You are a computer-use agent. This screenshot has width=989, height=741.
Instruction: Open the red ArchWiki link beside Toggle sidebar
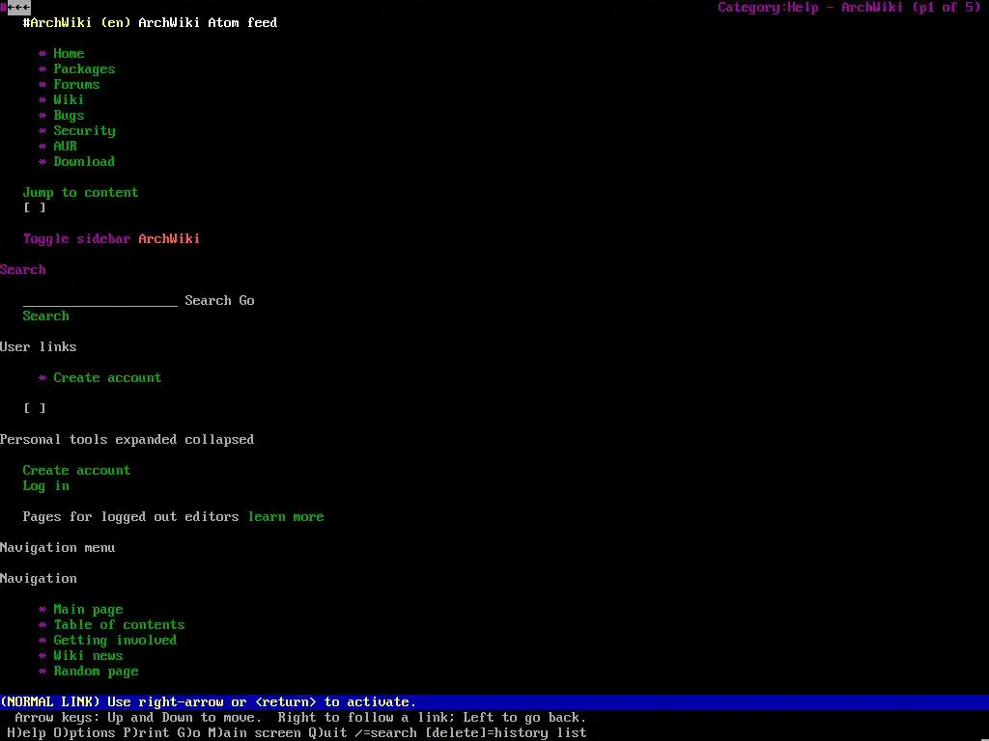(169, 239)
